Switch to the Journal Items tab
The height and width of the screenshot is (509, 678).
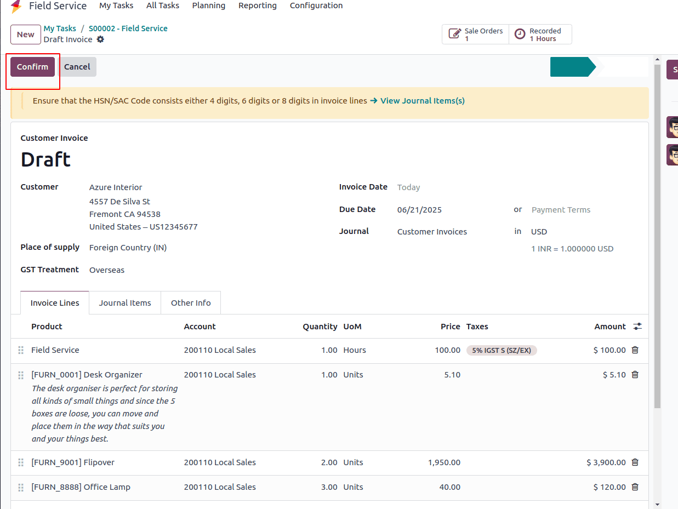coord(125,303)
